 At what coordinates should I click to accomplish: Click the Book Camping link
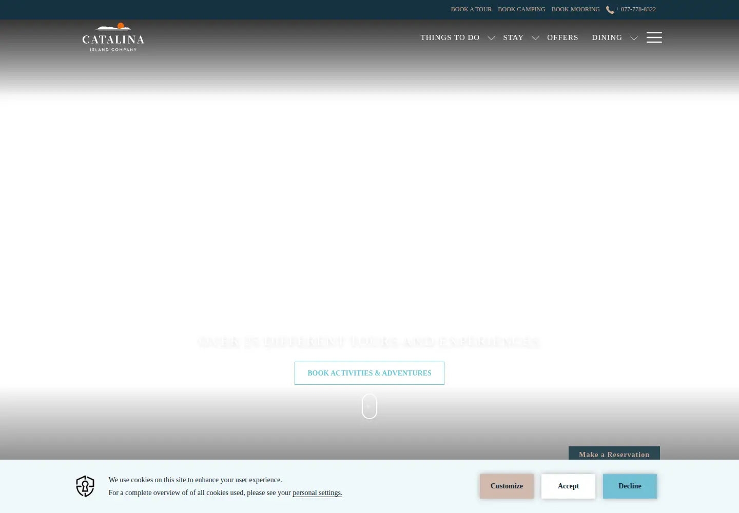point(521,9)
